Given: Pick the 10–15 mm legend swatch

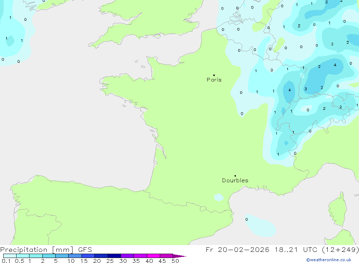Looking at the screenshot, I should click(x=75, y=256).
